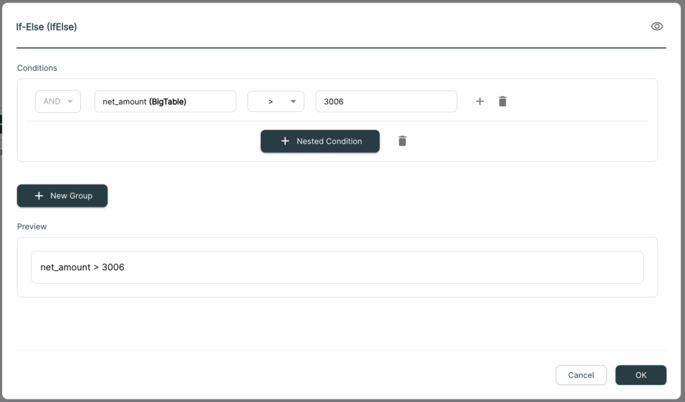
Task: Open the AND logical operator dropdown
Action: coord(58,102)
